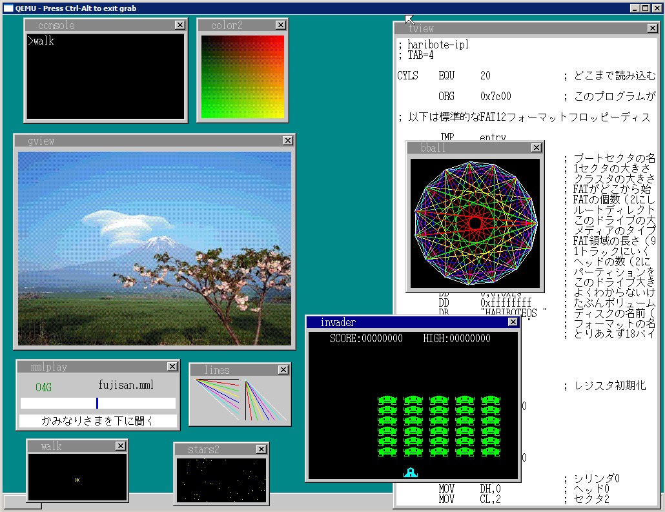665x512 pixels.
Task: Minimize the QEMU window
Action: 635,8
